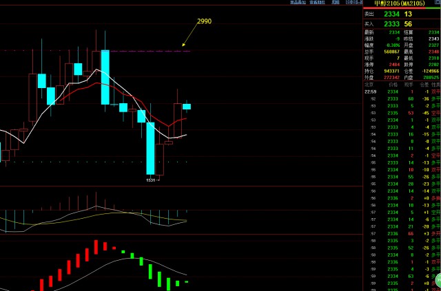441x291 pixels.
Task: Select the white moving average line
Action: coord(62,95)
